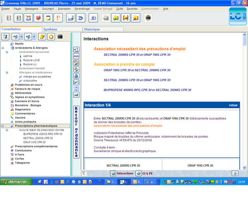Click the green arrow icon in vertical toolbar
The image size is (248, 211).
pyautogui.click(x=76, y=95)
